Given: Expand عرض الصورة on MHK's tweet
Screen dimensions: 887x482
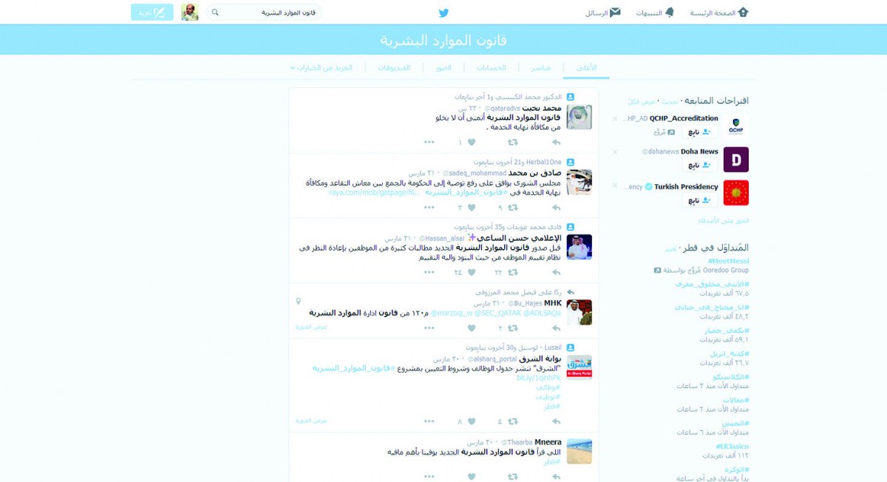Looking at the screenshot, I should pyautogui.click(x=312, y=326).
